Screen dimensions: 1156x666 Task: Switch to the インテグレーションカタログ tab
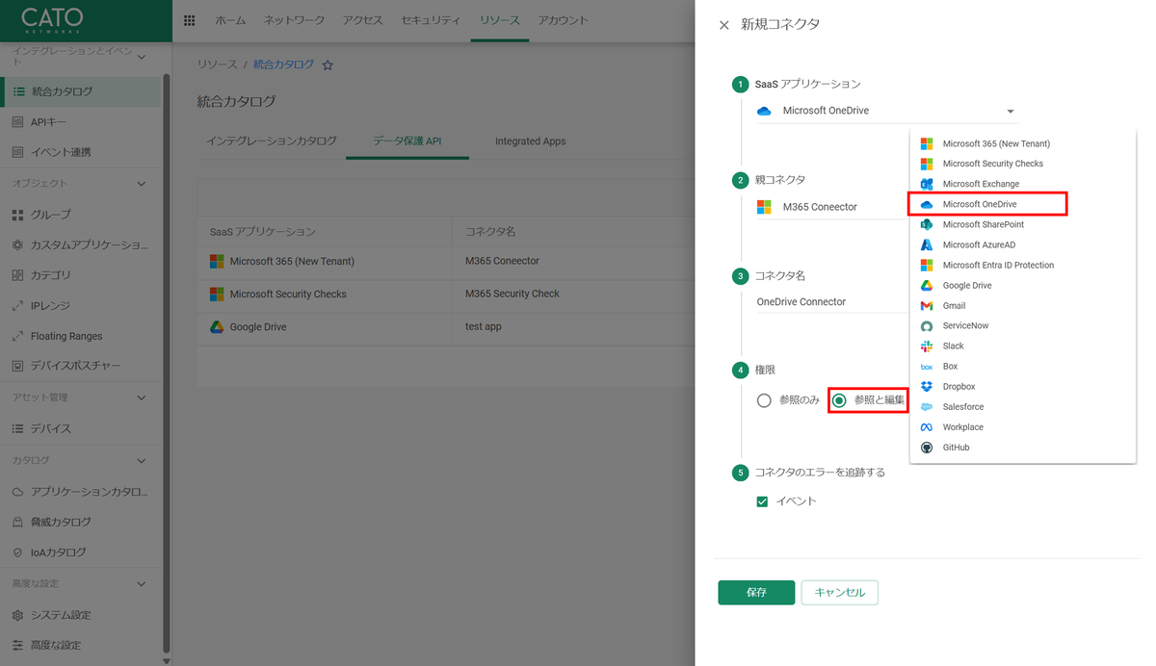pos(272,141)
